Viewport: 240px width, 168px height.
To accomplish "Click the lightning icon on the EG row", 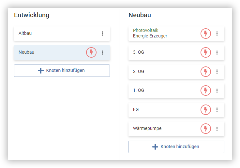I will coord(205,110).
